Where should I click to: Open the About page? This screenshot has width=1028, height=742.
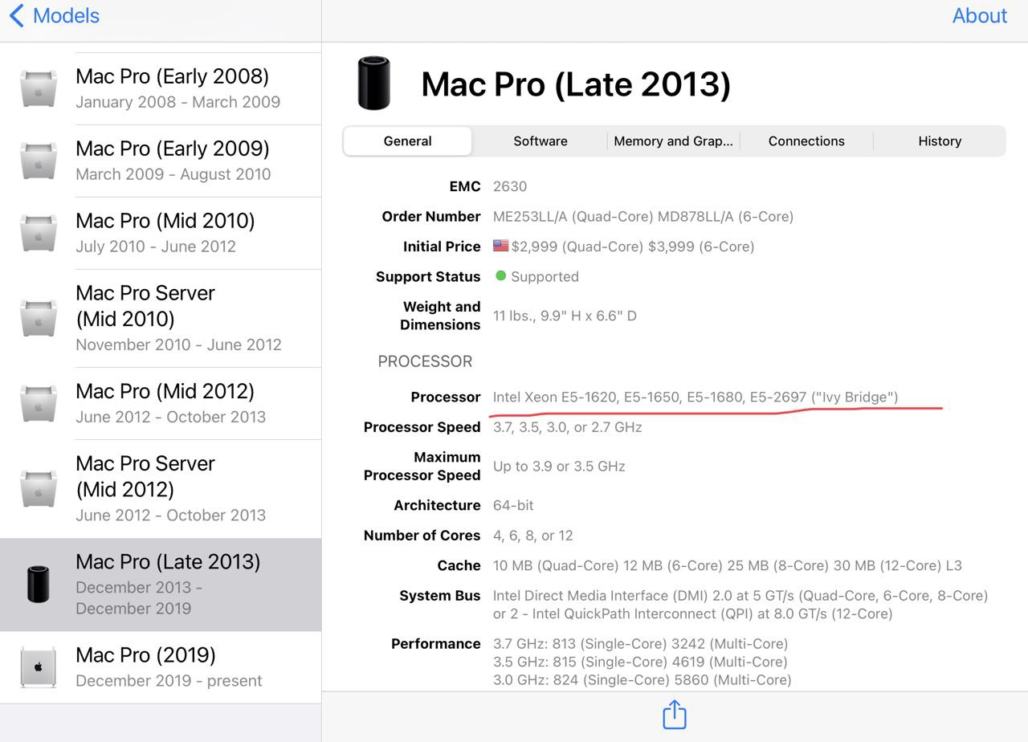979,15
